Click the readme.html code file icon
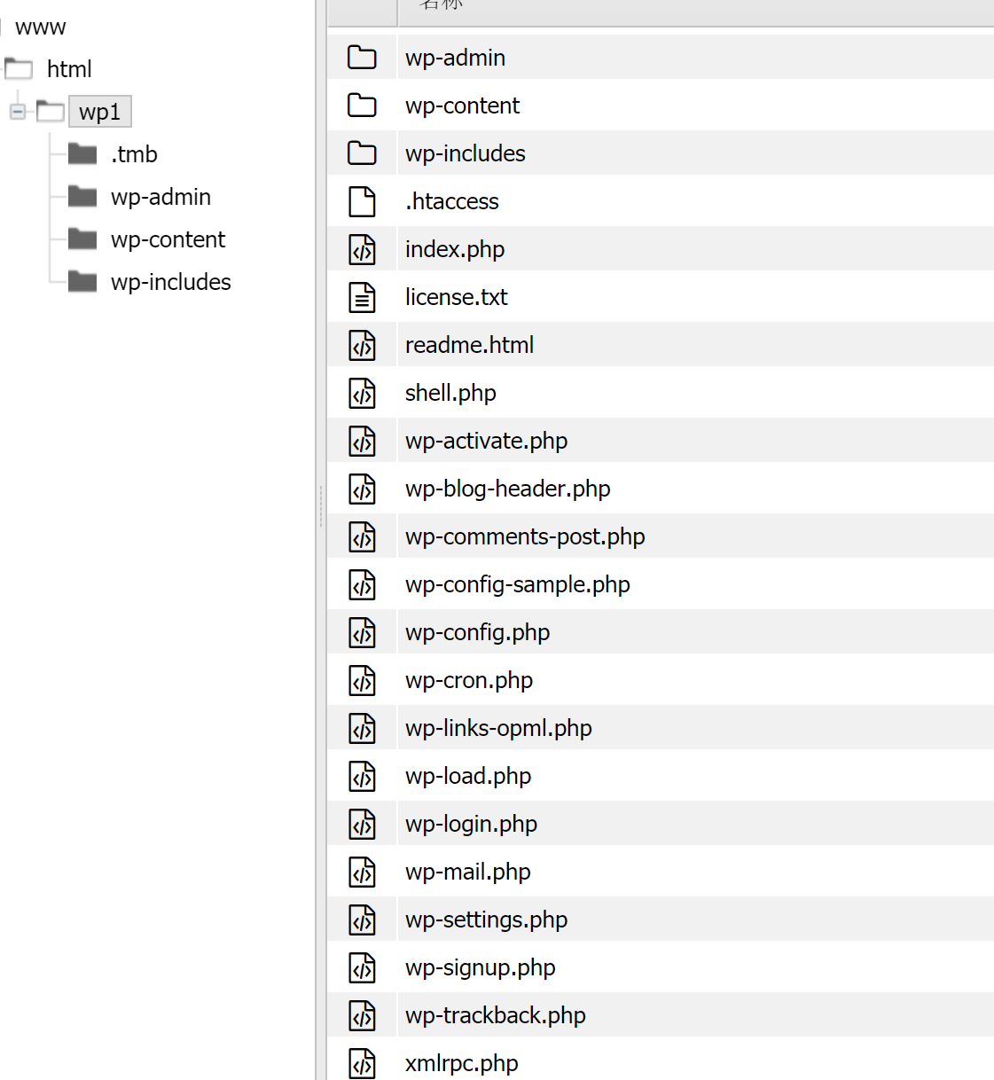Image resolution: width=994 pixels, height=1080 pixels. (x=362, y=345)
